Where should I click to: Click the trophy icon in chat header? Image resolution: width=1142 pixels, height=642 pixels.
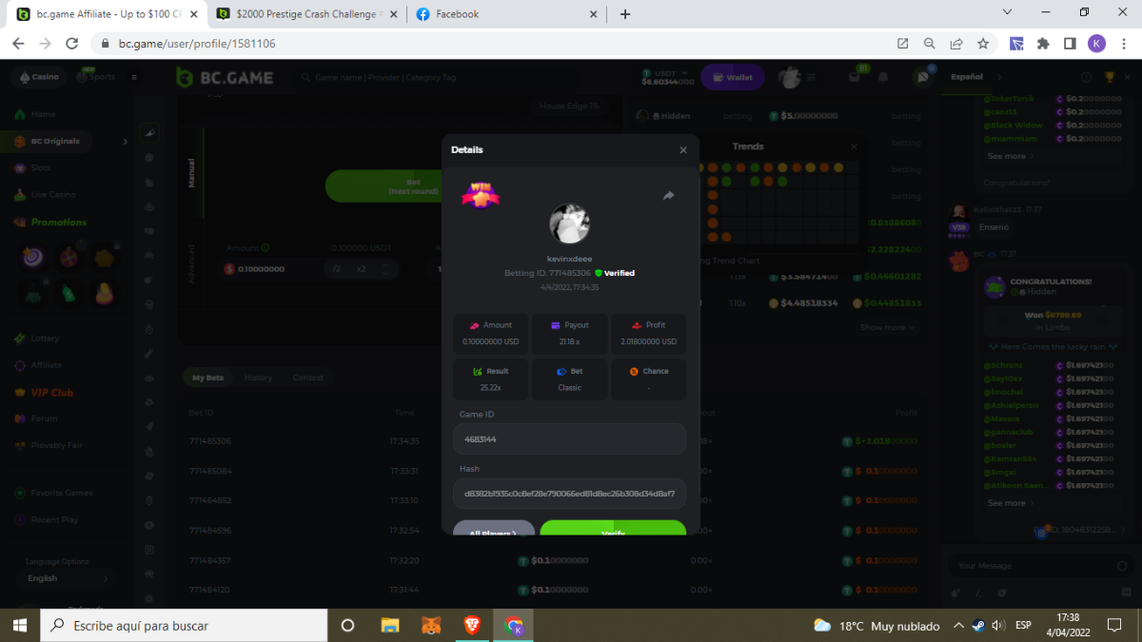[1109, 77]
